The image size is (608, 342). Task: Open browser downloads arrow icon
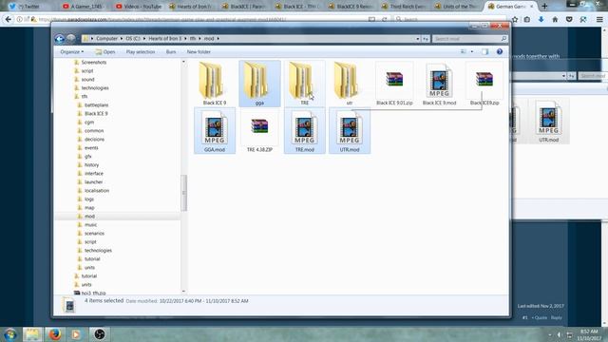click(x=541, y=19)
